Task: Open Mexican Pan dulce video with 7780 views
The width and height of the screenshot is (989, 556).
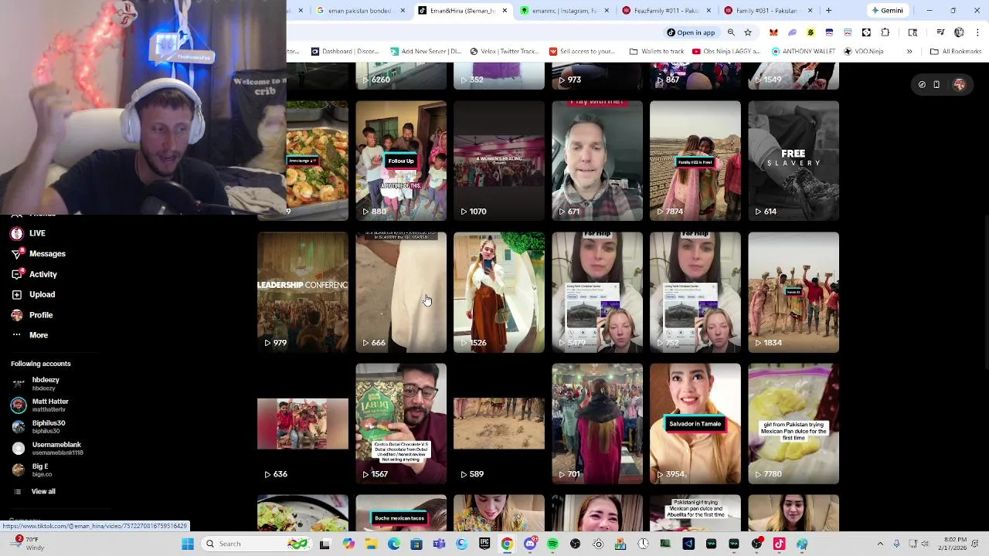Action: pos(794,423)
